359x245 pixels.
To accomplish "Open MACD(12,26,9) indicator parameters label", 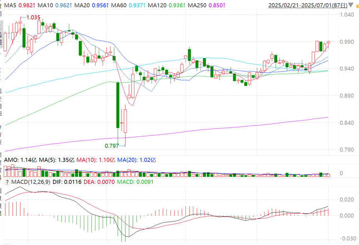I will (x=31, y=182).
